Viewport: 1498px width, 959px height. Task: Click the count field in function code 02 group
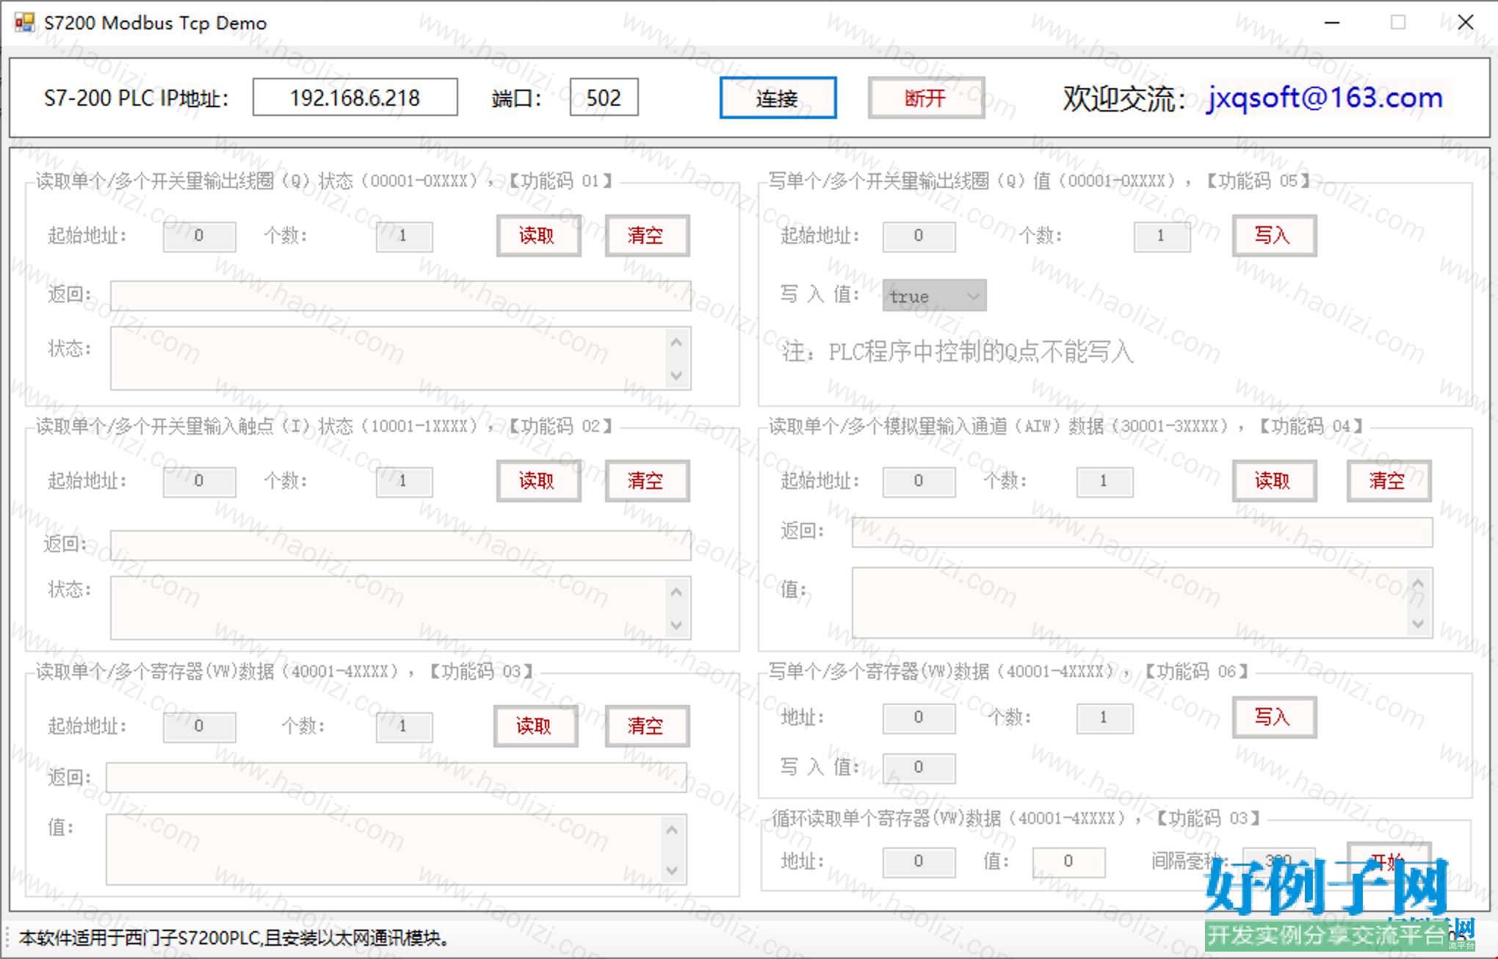[x=404, y=482]
